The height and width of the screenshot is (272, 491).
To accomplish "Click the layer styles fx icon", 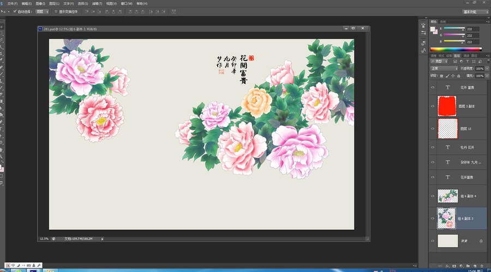I will tap(447, 266).
